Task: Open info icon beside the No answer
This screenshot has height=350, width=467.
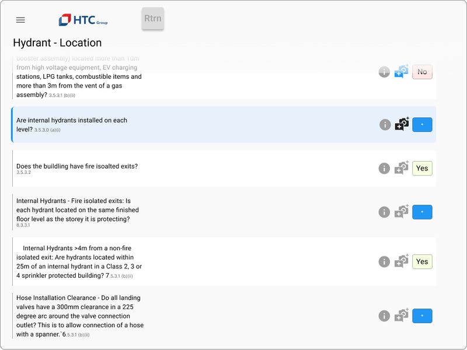Action: tap(384, 72)
